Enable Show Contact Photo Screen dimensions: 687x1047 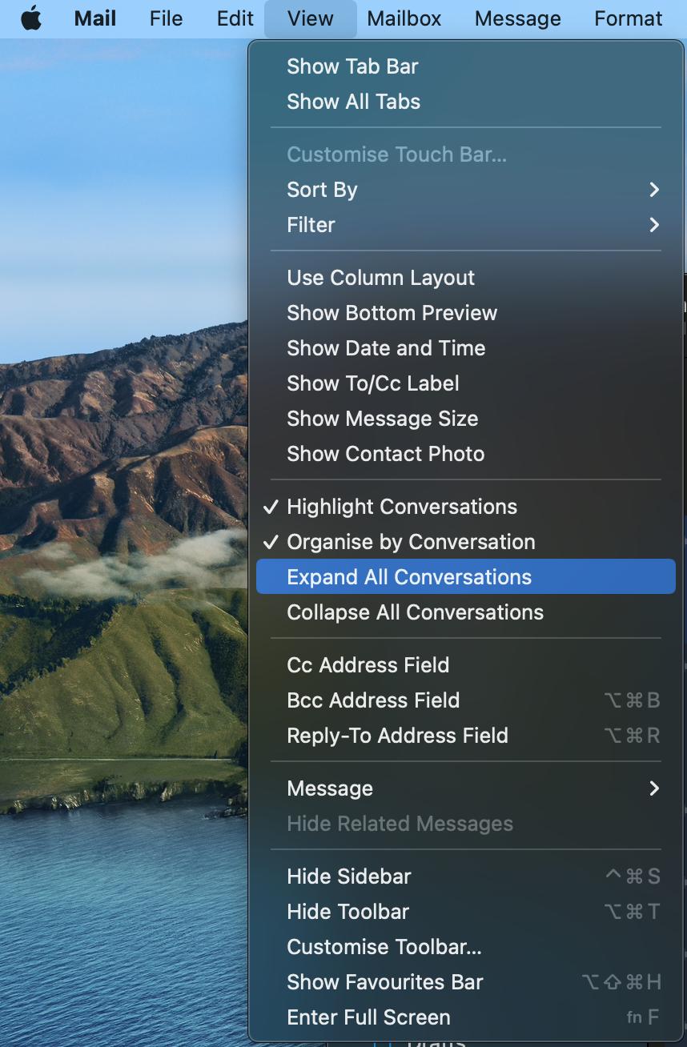(x=466, y=454)
